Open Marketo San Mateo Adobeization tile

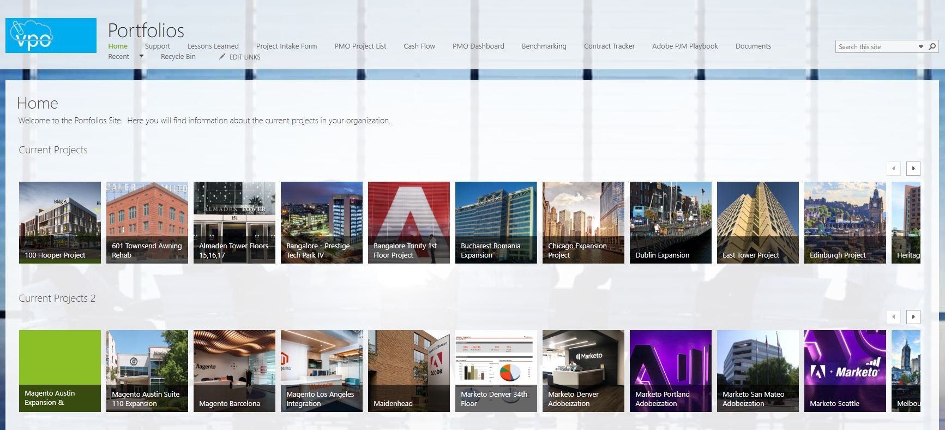coord(758,371)
